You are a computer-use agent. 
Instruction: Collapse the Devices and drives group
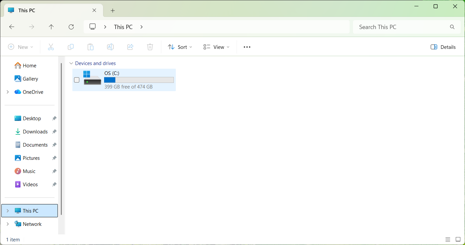(71, 63)
